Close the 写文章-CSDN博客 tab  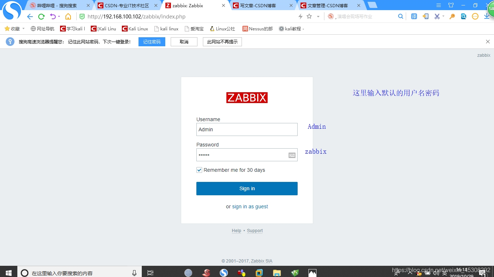tap(291, 5)
